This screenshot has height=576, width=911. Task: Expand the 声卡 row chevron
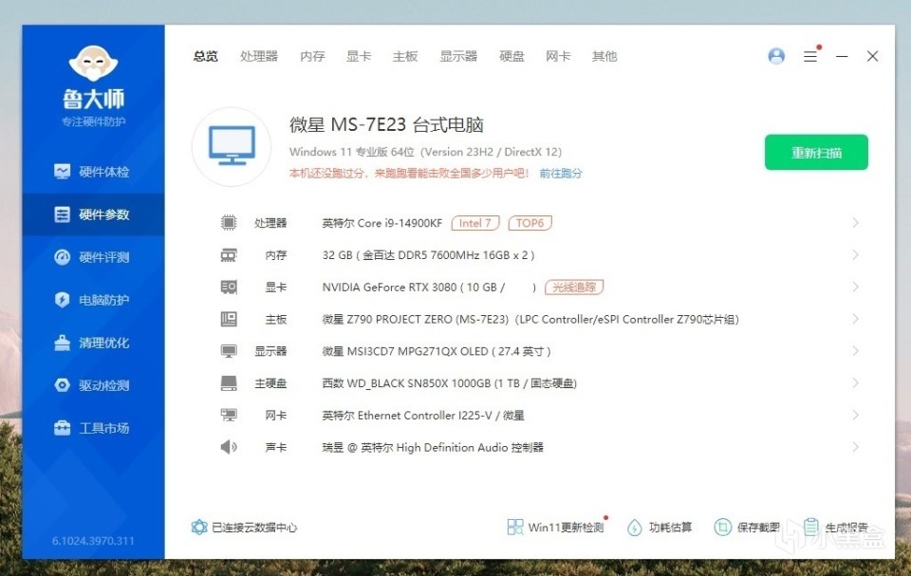tap(855, 447)
